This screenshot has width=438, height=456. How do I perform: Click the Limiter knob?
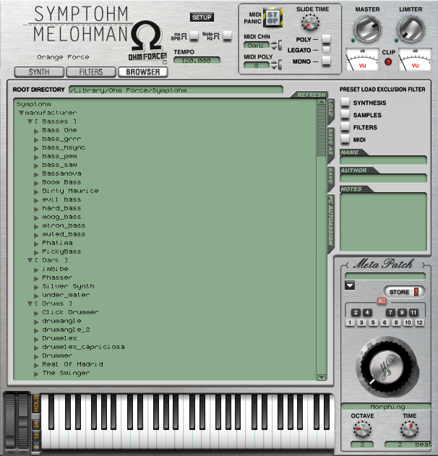411,29
